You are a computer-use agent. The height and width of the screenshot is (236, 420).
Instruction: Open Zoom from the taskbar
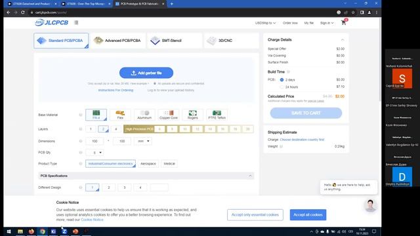[64, 231]
